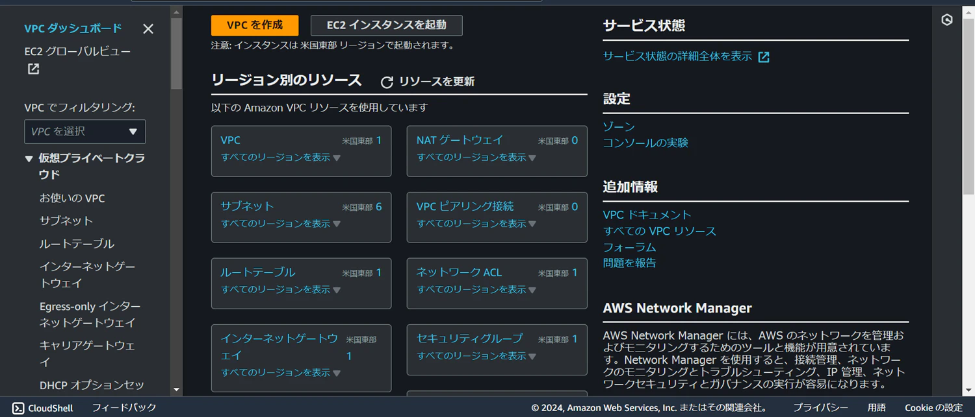Click external-link icon beside サービス状態の詳細全体を表示

click(x=764, y=57)
